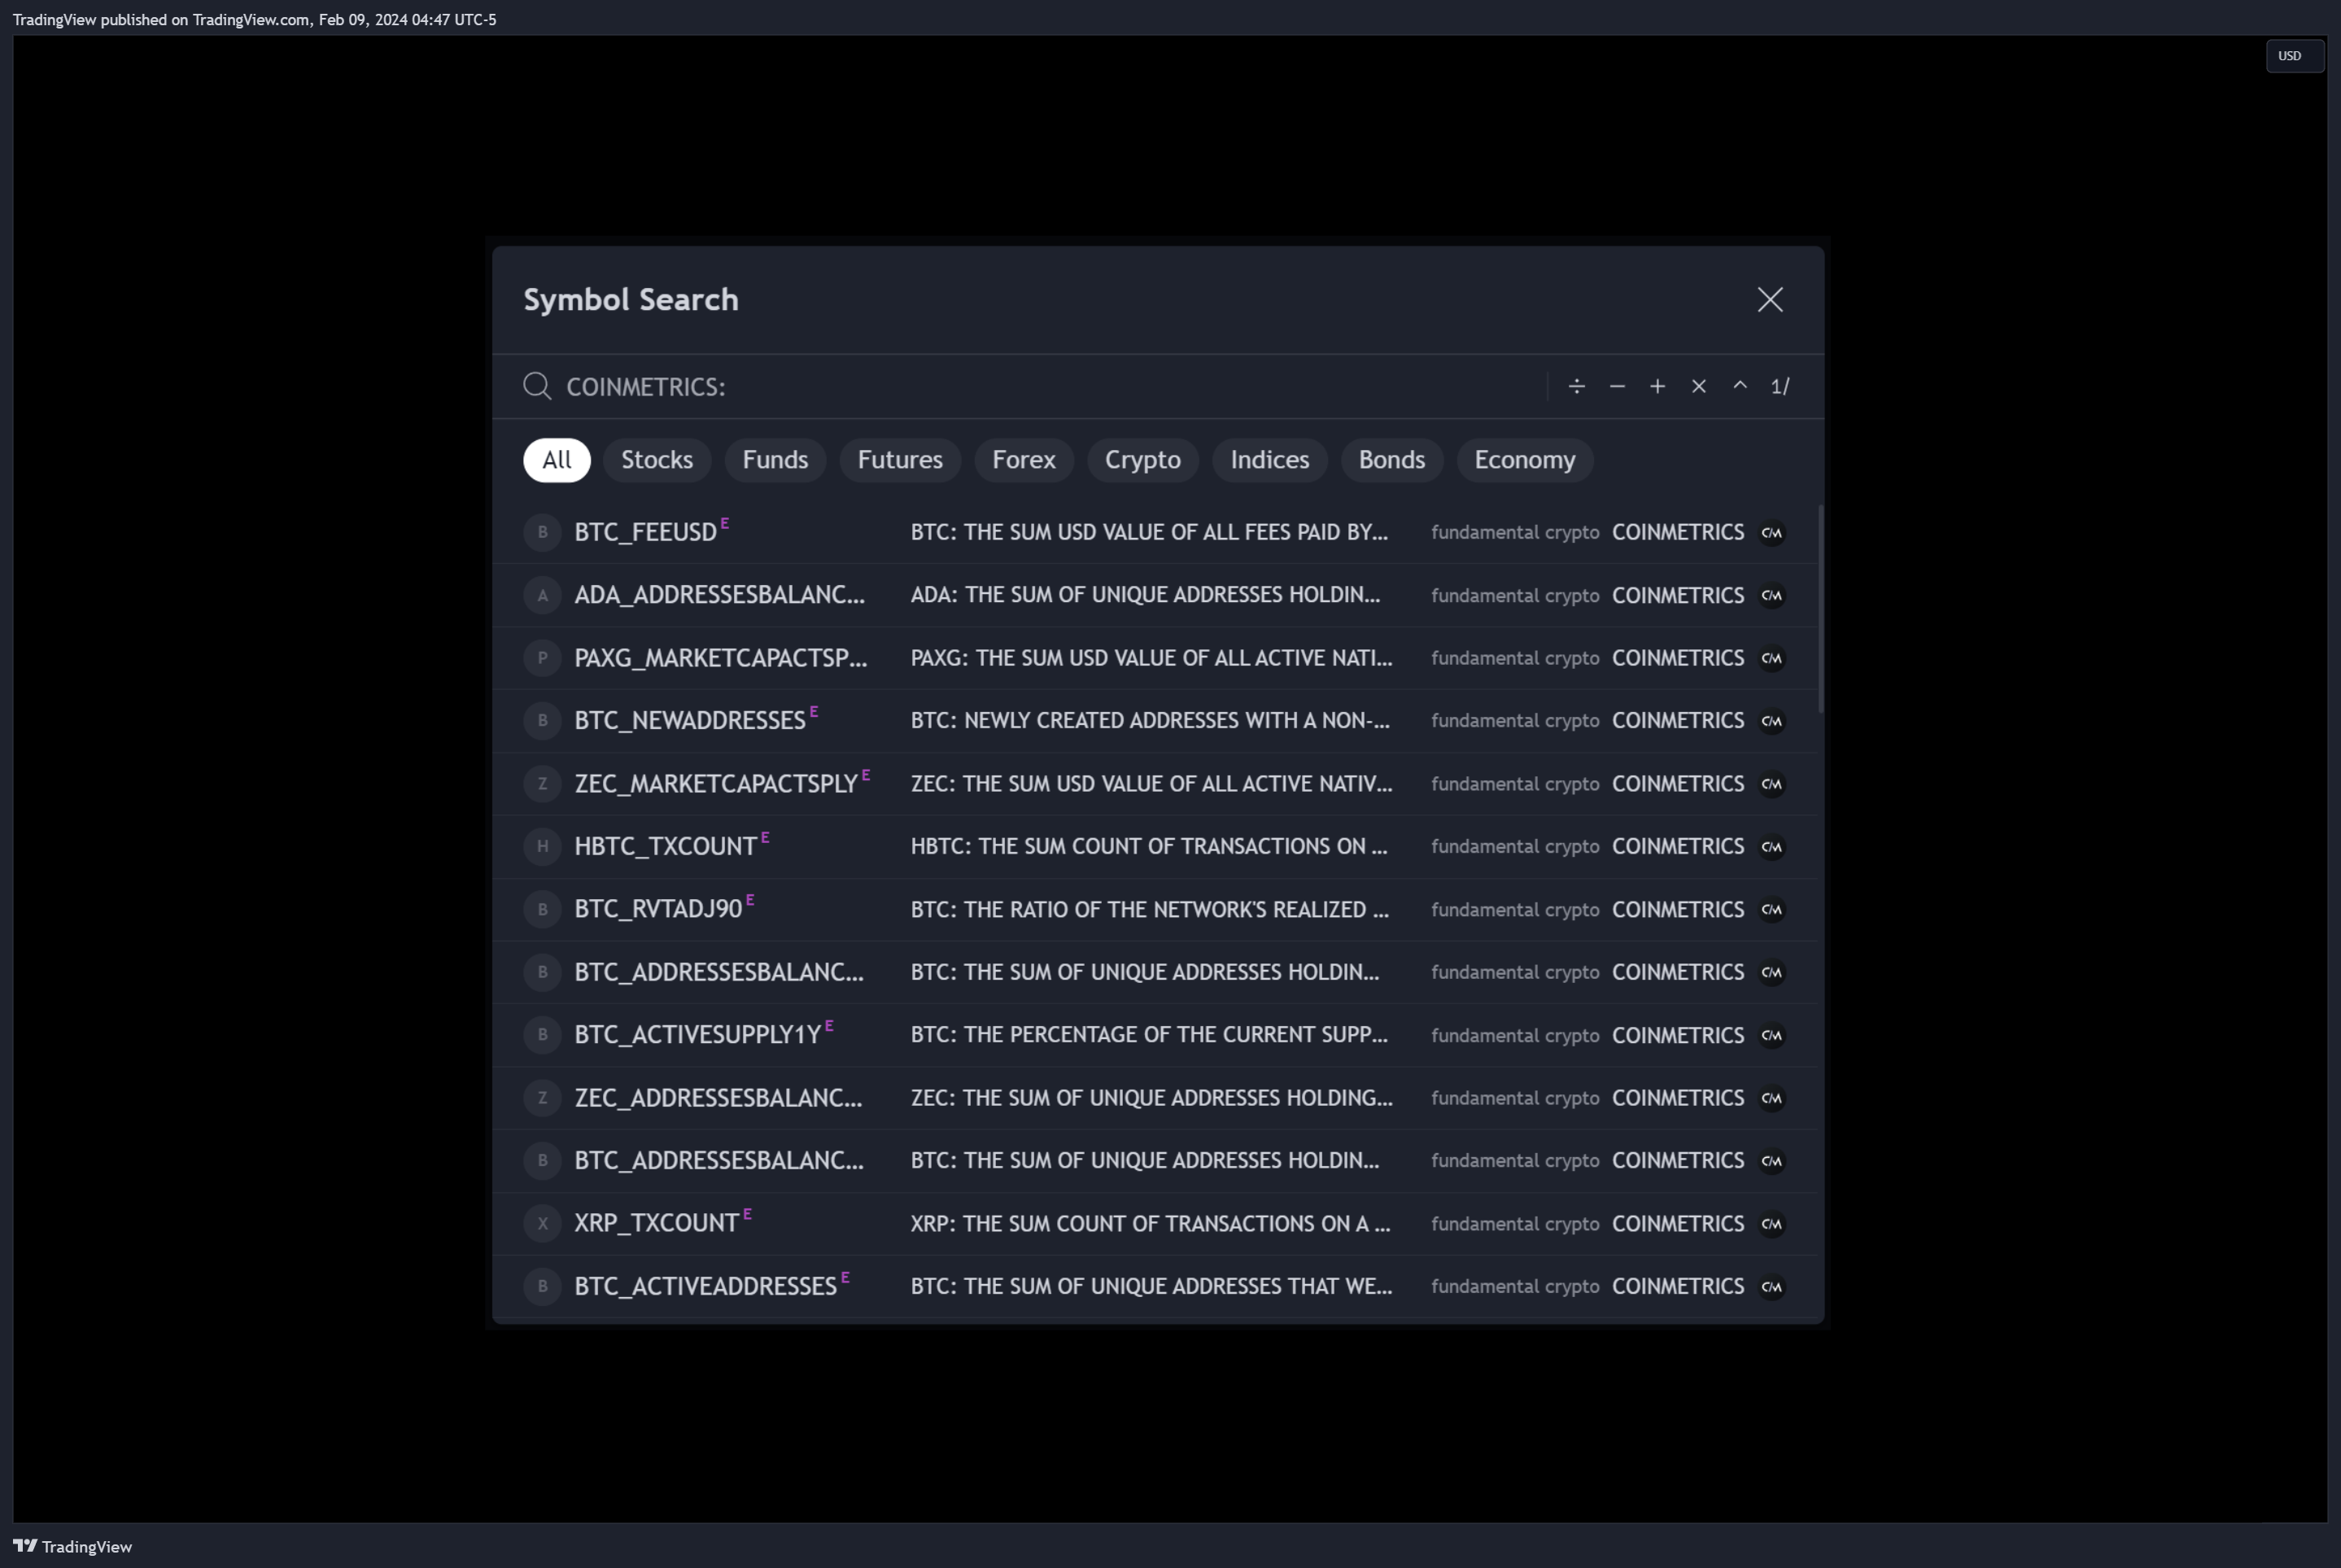Filter results by Economy
This screenshot has height=1568, width=2341.
(x=1525, y=460)
